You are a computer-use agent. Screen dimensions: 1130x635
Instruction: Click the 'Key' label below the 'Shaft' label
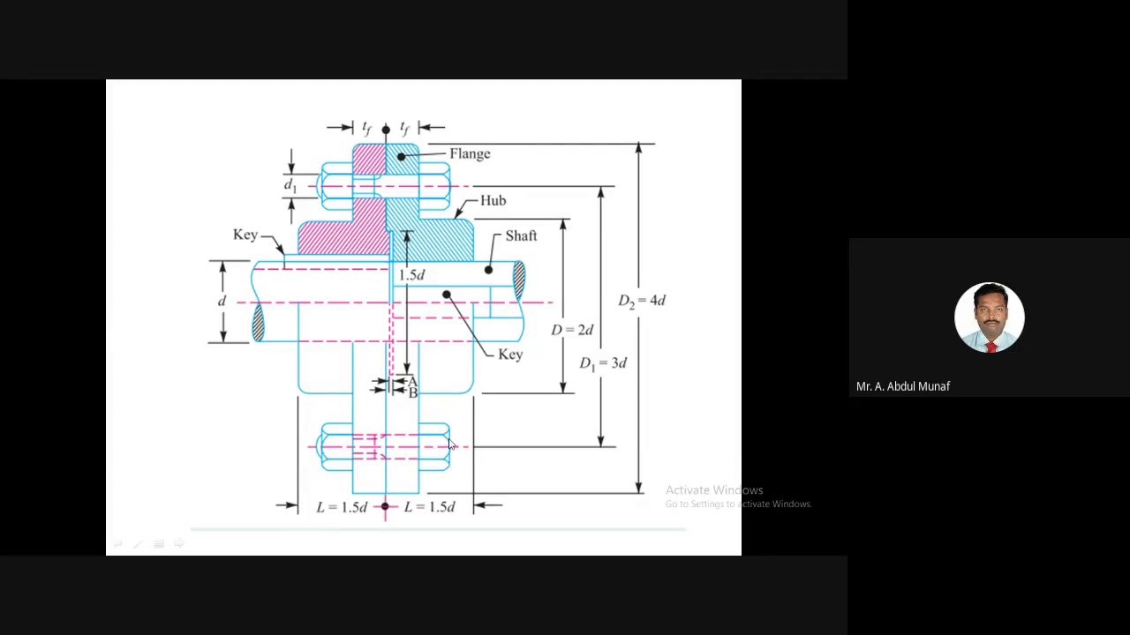(x=510, y=355)
